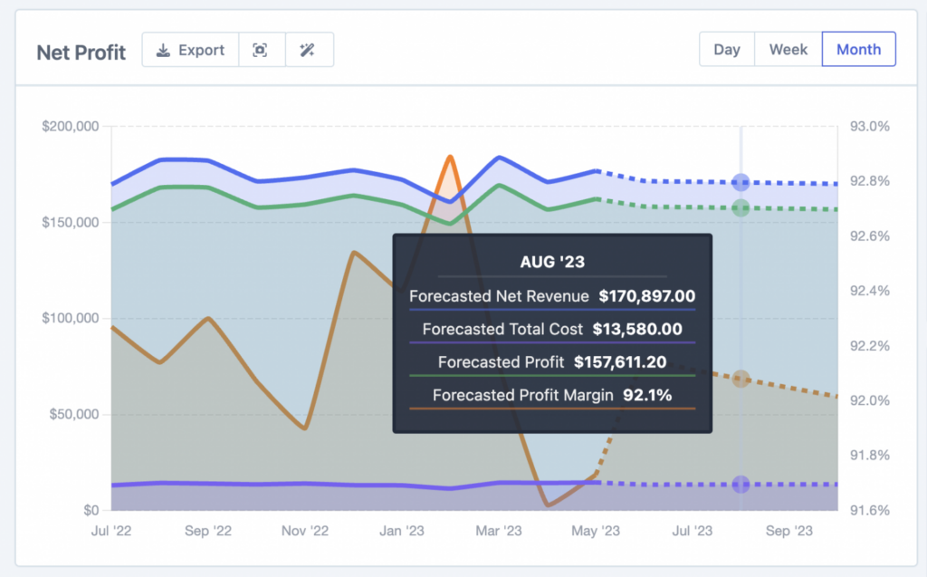Switch to Week view
Image resolution: width=927 pixels, height=577 pixels.
tap(788, 49)
